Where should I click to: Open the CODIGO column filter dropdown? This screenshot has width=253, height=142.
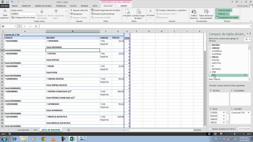coord(44,38)
